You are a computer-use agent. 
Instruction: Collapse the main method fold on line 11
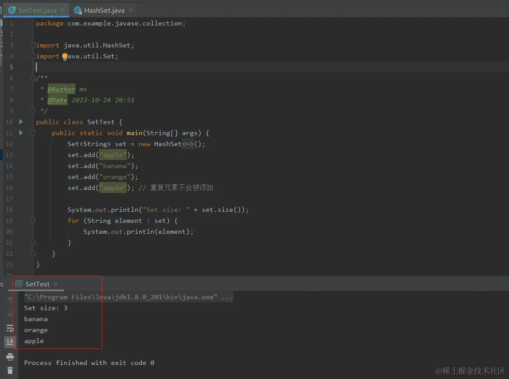coord(33,133)
